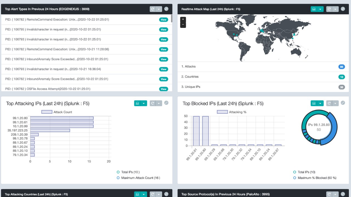
Task: Expand Top Alert Types panel to fullscreen
Action: [166, 9]
